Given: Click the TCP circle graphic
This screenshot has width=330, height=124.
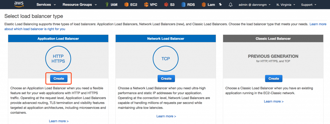Looking at the screenshot, I should click(166, 59).
